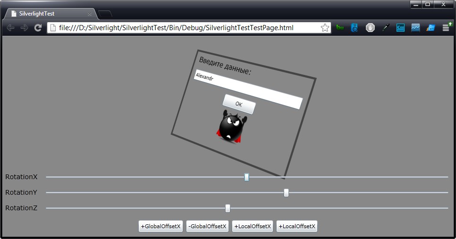This screenshot has height=239, width=456.
Task: Click the 'Введите данные:' label
Action: 225,66
